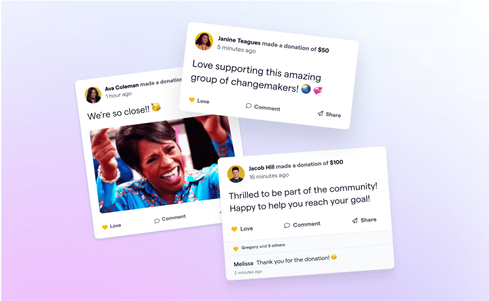
Task: Click speech bubble icon on Janine's post
Action: pos(248,106)
